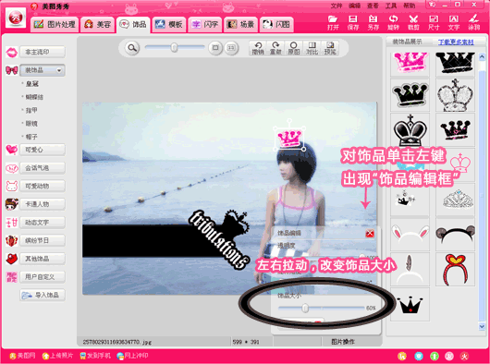Open the 涂鸦 doodle brush tool
The width and height of the screenshot is (490, 364).
coord(473,23)
